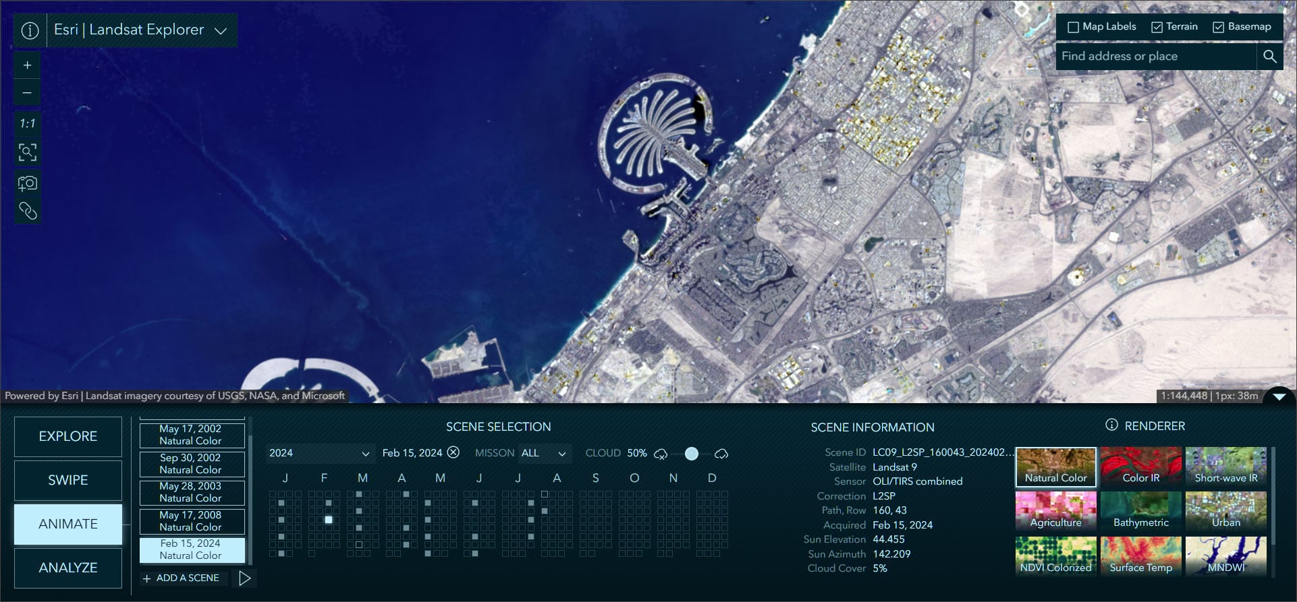1297x602 pixels.
Task: Copy link to current view
Action: click(27, 212)
